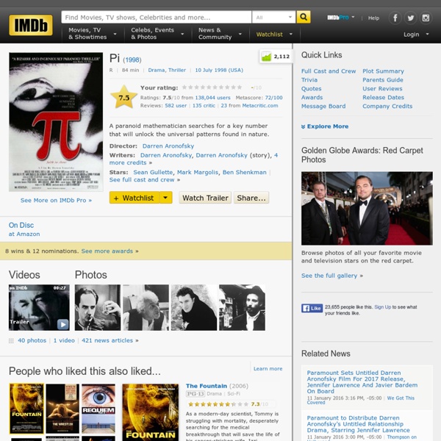Open Paramount Sets Untitled Darren Aronofsky news
Image resolution: width=441 pixels, height=441 pixels.
click(362, 381)
